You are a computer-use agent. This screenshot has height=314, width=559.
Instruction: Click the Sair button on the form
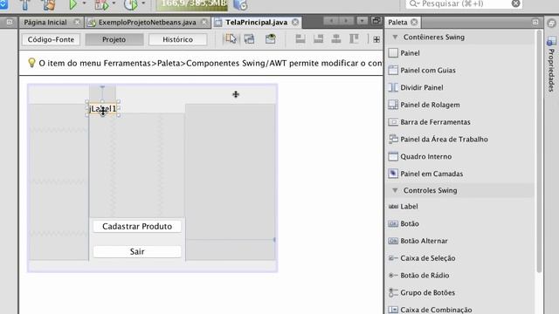137,252
